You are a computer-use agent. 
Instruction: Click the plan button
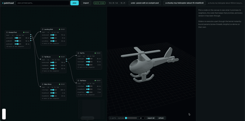tap(74, 3)
